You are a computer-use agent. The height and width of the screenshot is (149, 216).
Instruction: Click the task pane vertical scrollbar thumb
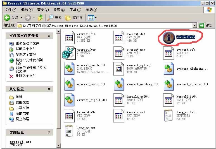59,81
